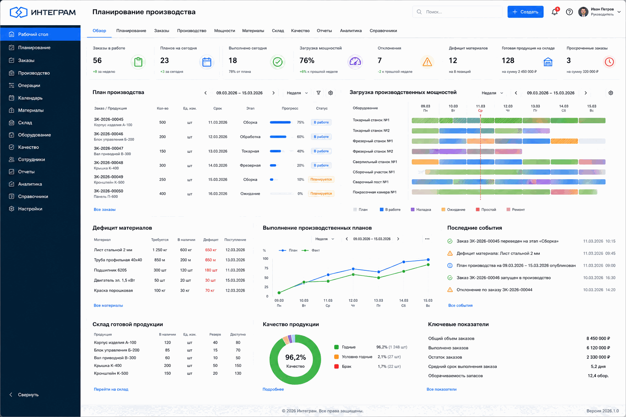Viewport: 626px width, 417px height.
Task: Expand the Неделя dropdown in План производства
Action: pos(297,93)
